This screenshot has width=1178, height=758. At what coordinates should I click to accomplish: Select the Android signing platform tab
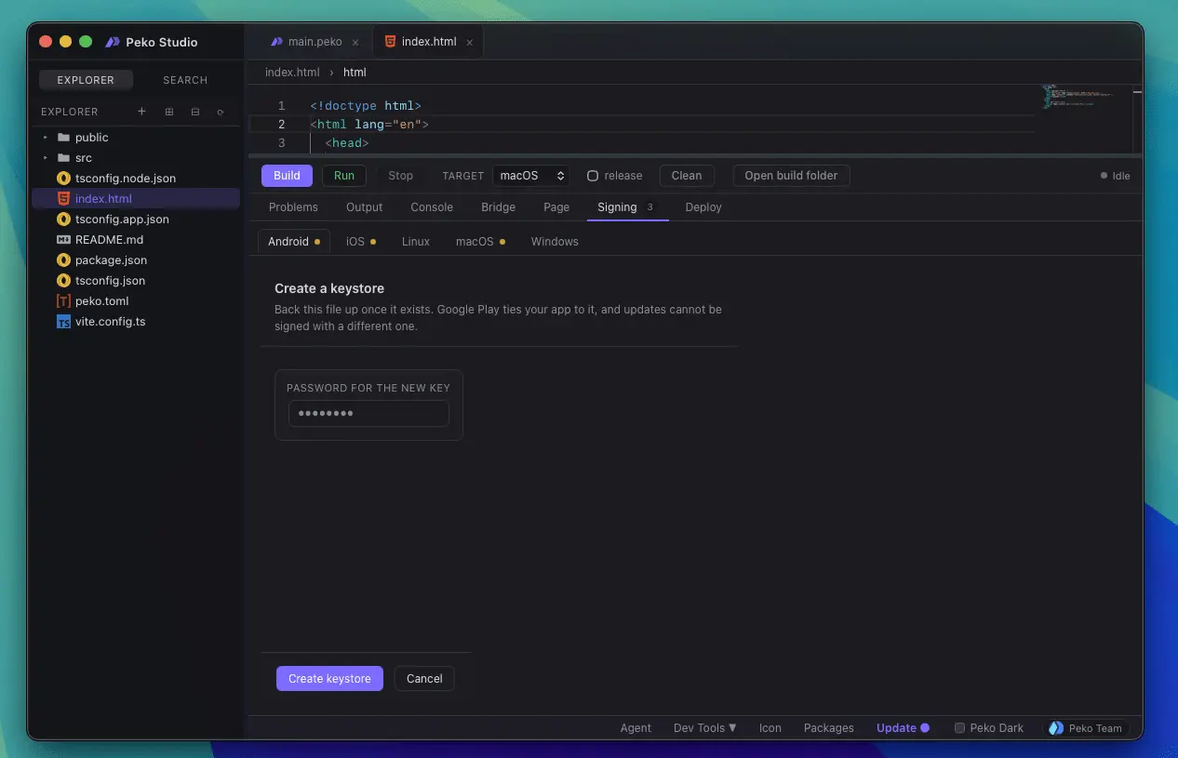[293, 242]
